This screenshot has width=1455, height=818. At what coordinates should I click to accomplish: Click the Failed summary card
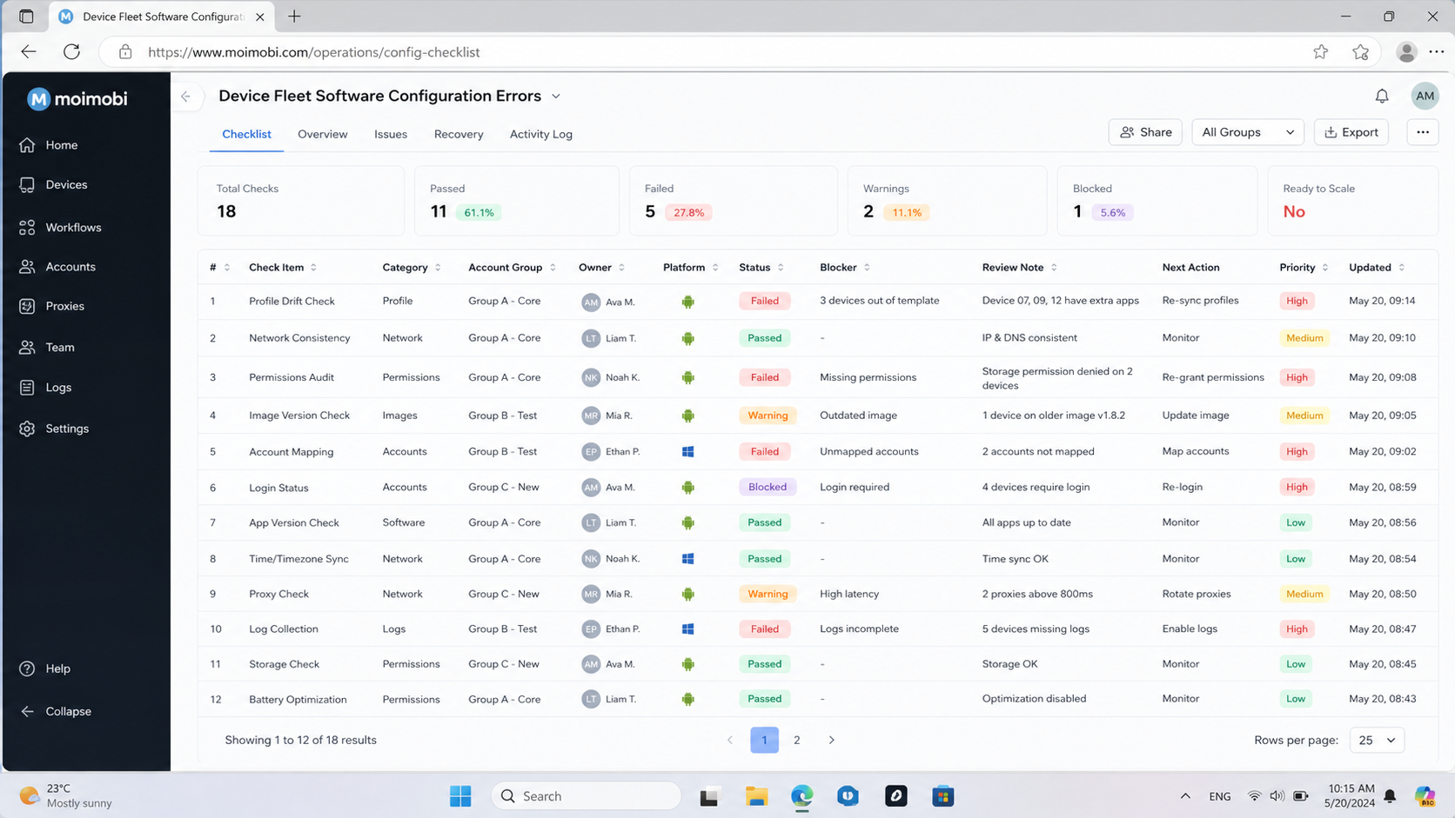pyautogui.click(x=734, y=201)
